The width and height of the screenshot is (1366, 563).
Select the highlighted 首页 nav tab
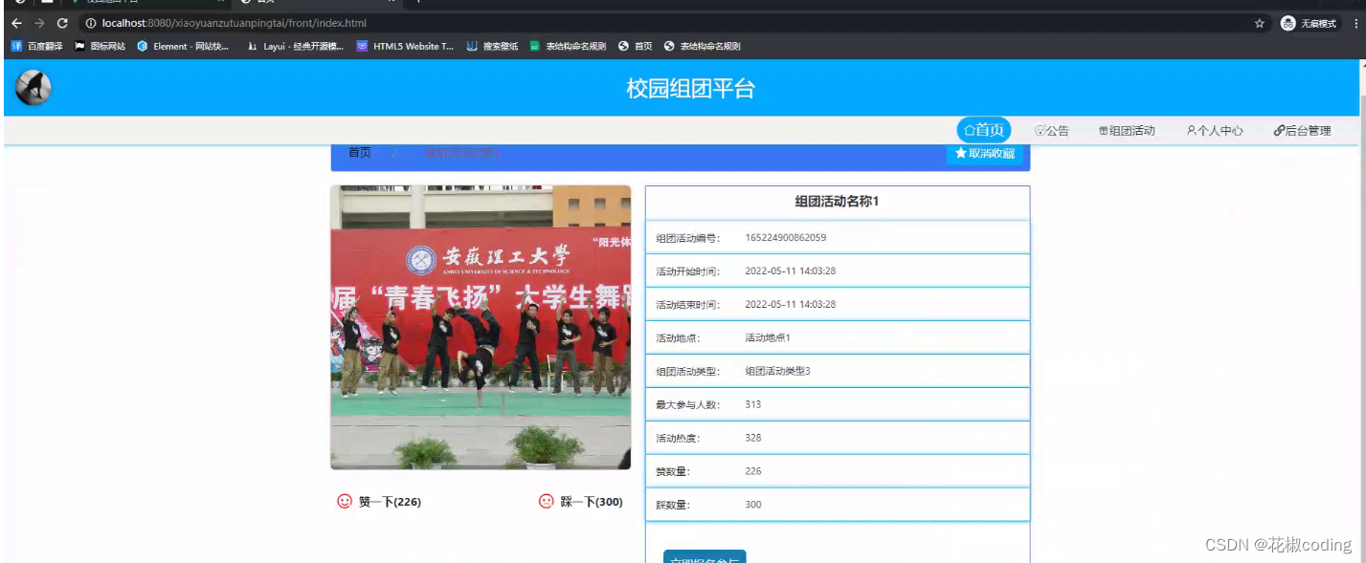coord(984,130)
